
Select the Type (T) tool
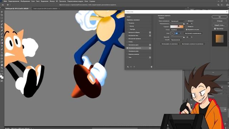(2, 46)
